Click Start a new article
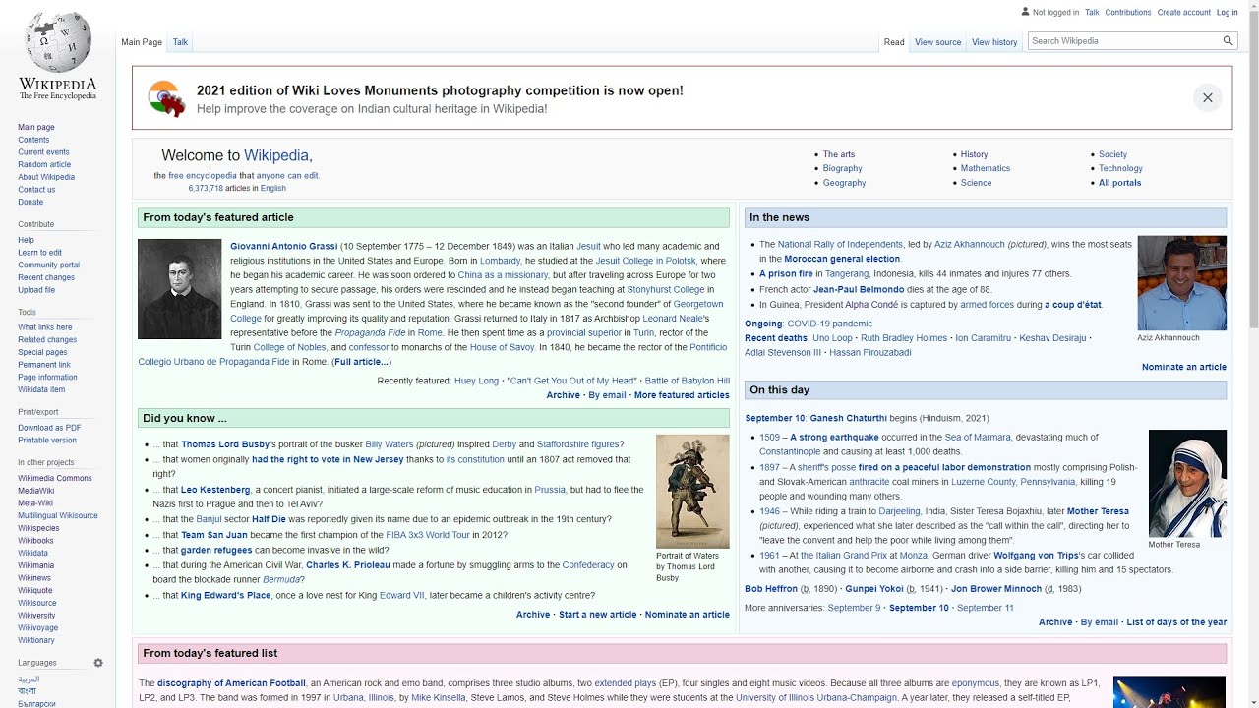The image size is (1259, 708). (597, 615)
